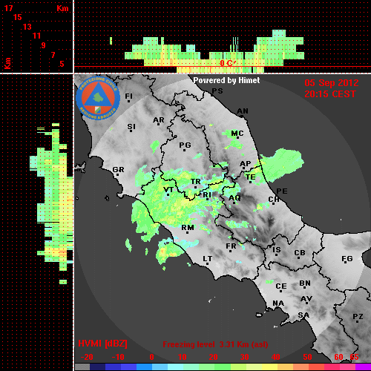
Task: Click the SA city label on map
Action: (x=303, y=315)
